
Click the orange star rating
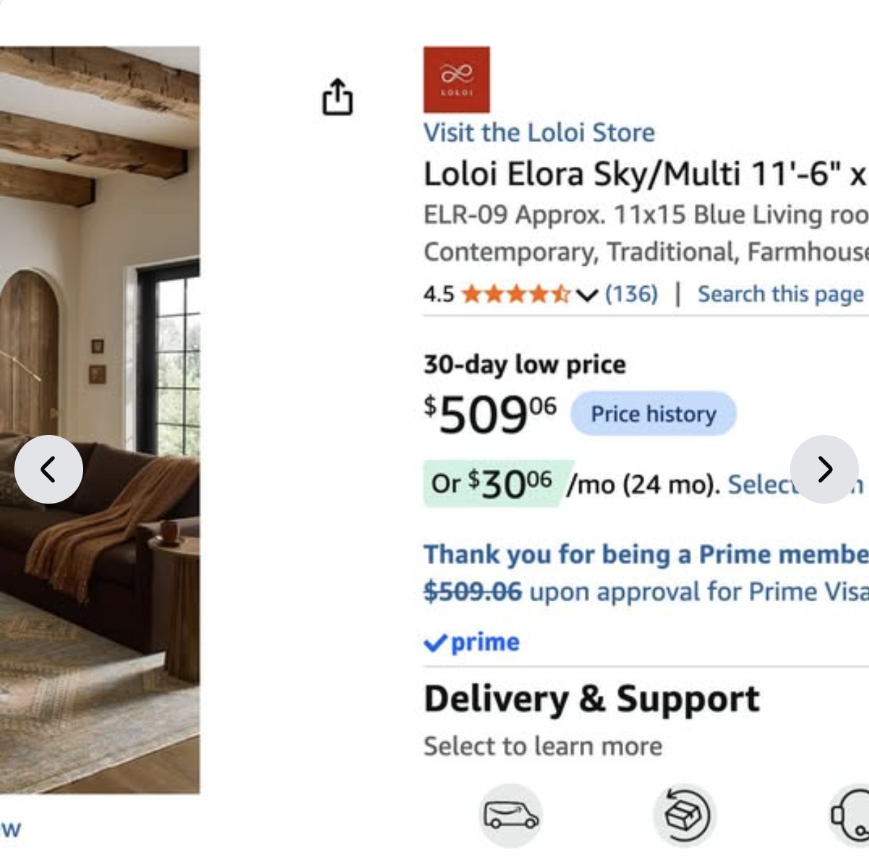pos(515,294)
